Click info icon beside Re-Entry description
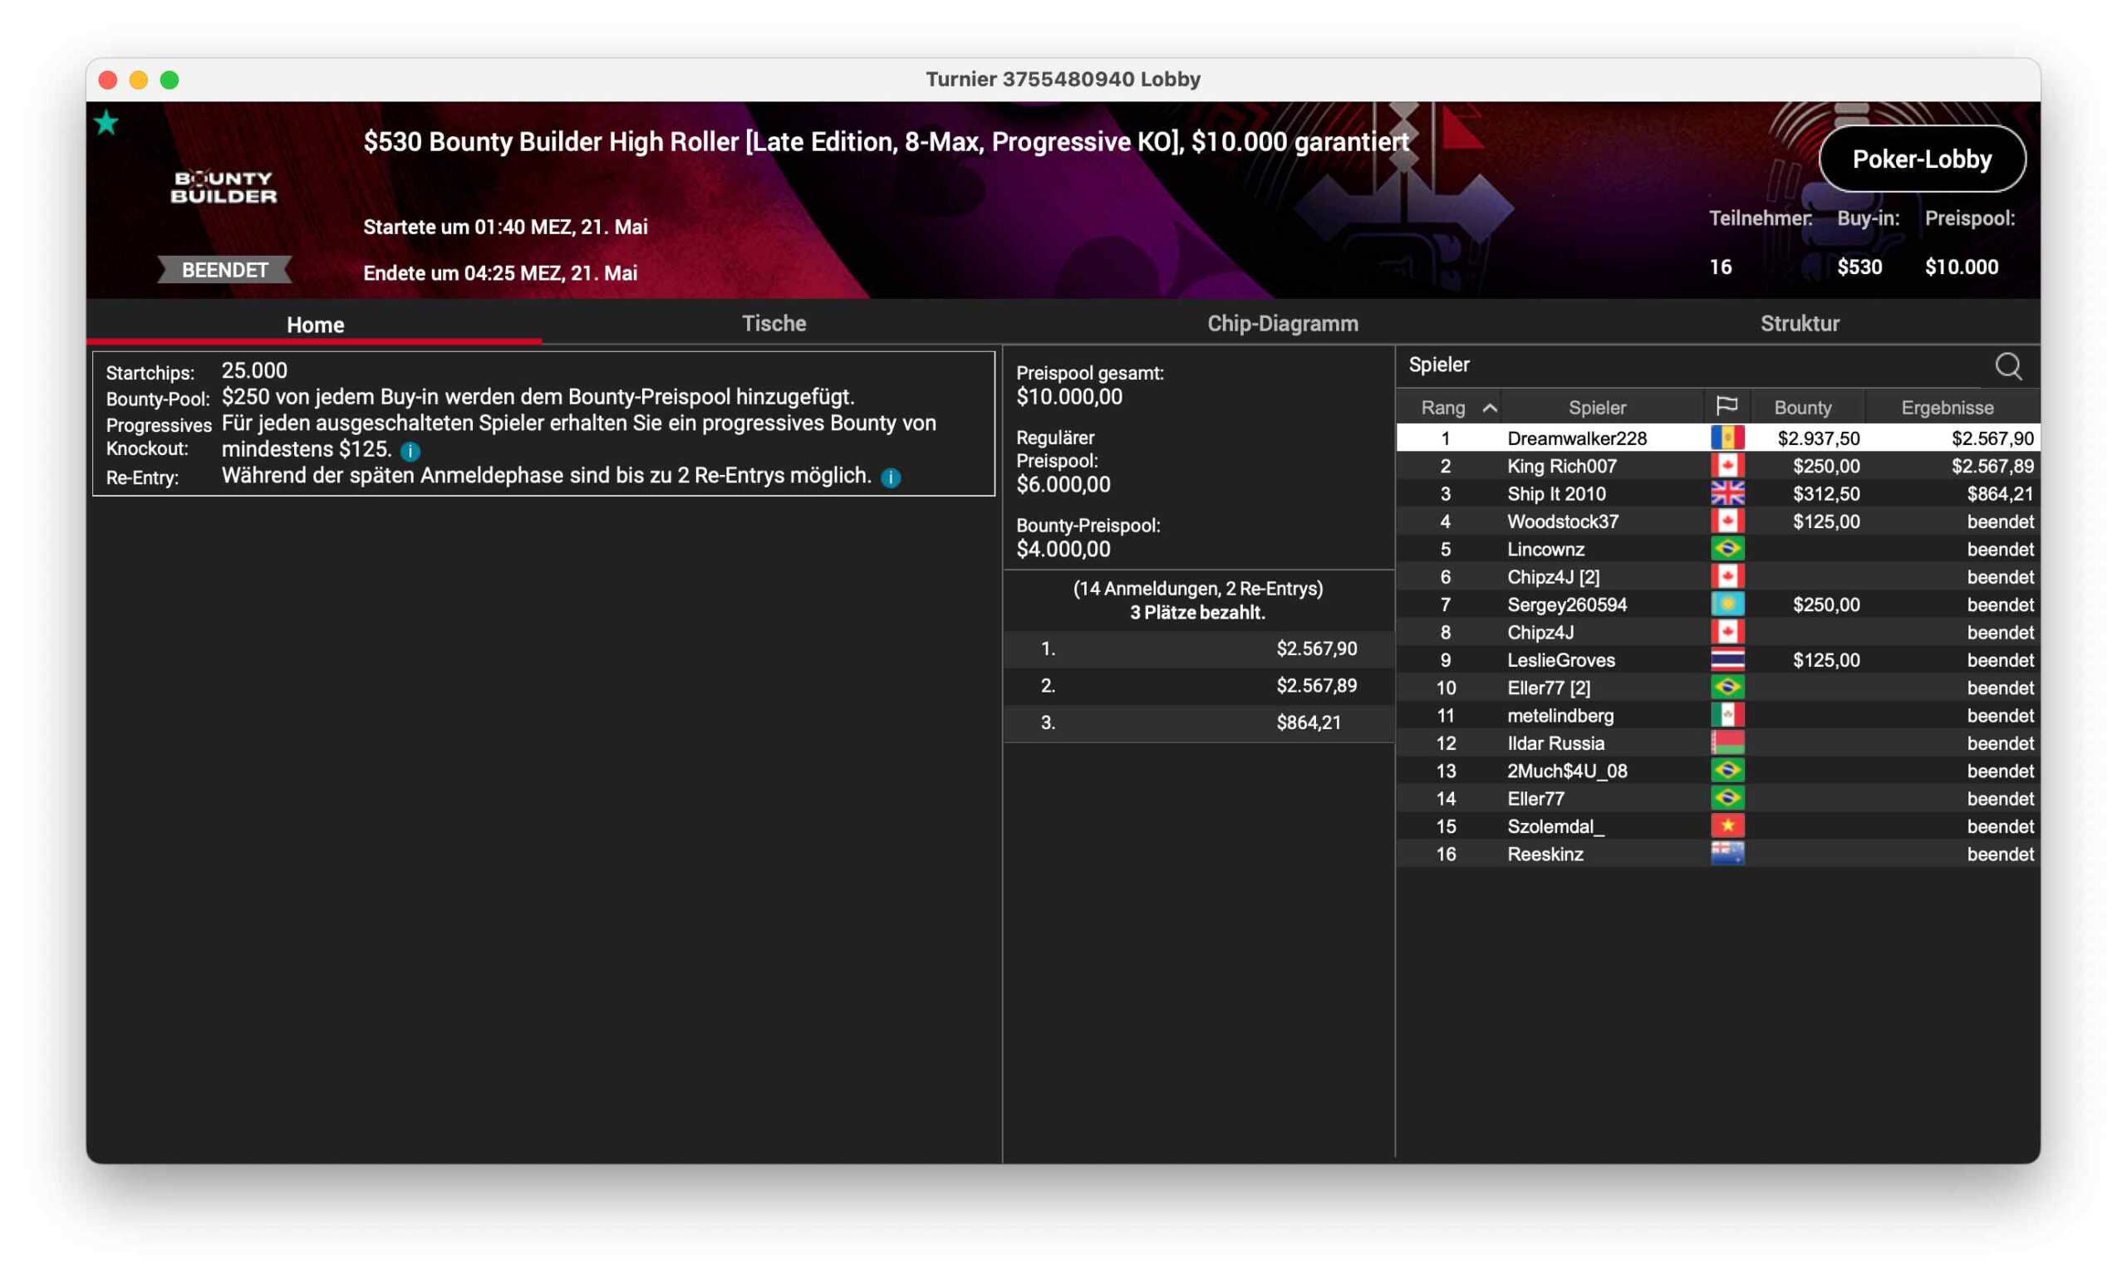Screen dimensions: 2127x1278 pyautogui.click(x=891, y=478)
